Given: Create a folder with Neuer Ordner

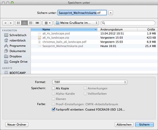Looking at the screenshot, I should click(17, 124).
